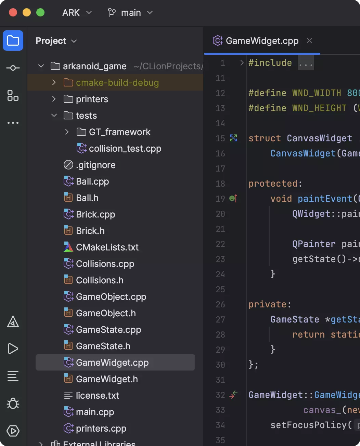Close the GameWidget.cpp tab
The image size is (360, 446).
309,41
